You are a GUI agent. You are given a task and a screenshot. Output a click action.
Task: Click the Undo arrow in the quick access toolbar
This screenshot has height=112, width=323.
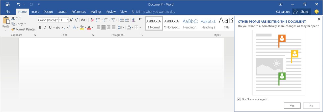18,4
